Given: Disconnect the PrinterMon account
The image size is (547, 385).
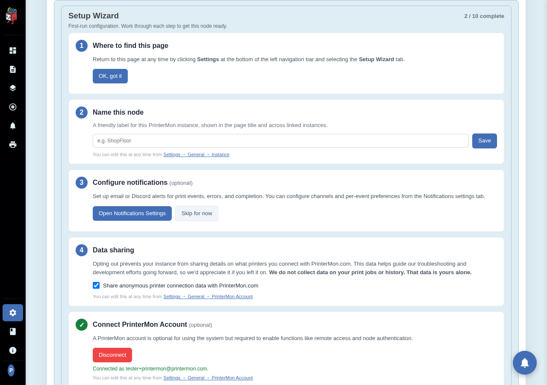Looking at the screenshot, I should point(112,355).
